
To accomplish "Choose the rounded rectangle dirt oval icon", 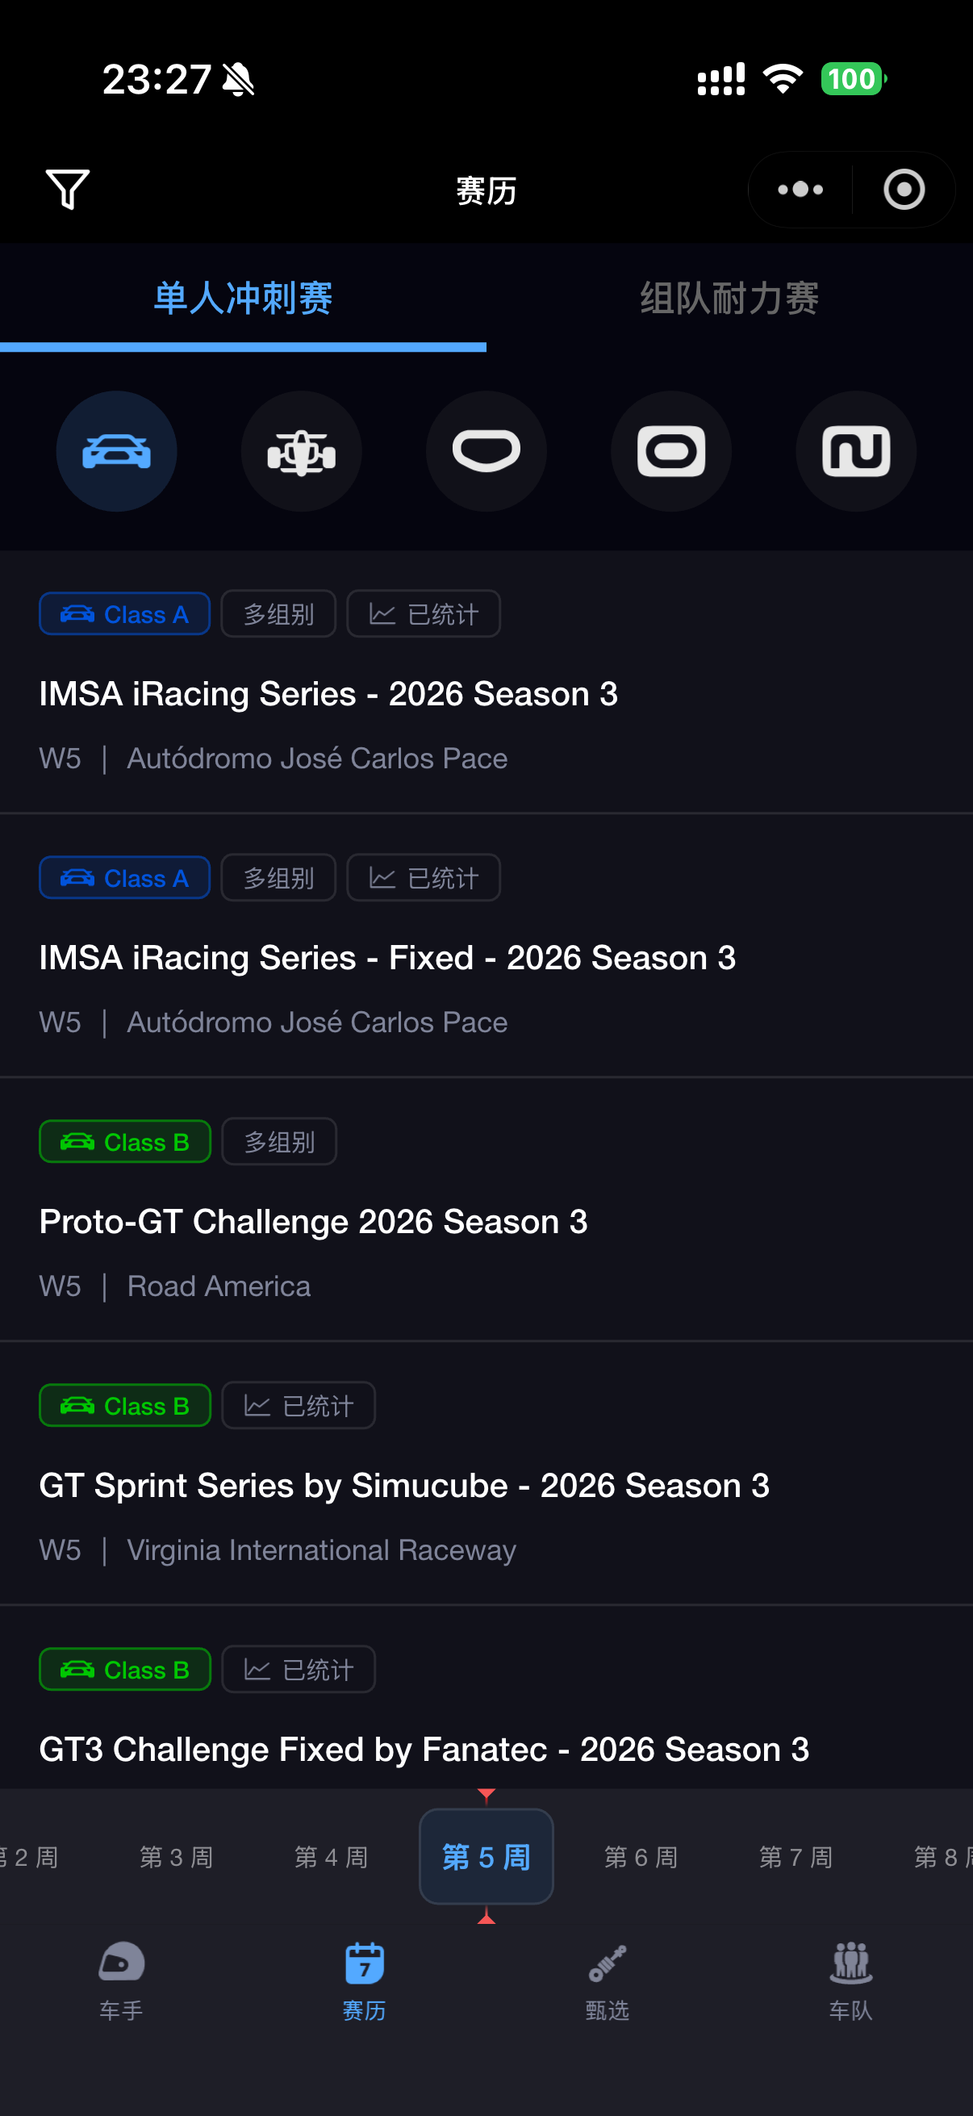I will (670, 451).
